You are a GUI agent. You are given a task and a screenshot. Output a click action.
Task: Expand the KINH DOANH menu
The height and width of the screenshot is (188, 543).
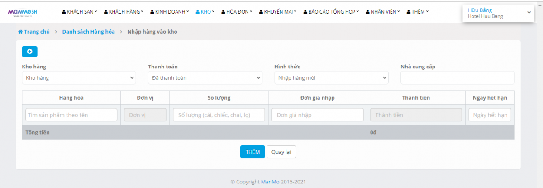170,12
